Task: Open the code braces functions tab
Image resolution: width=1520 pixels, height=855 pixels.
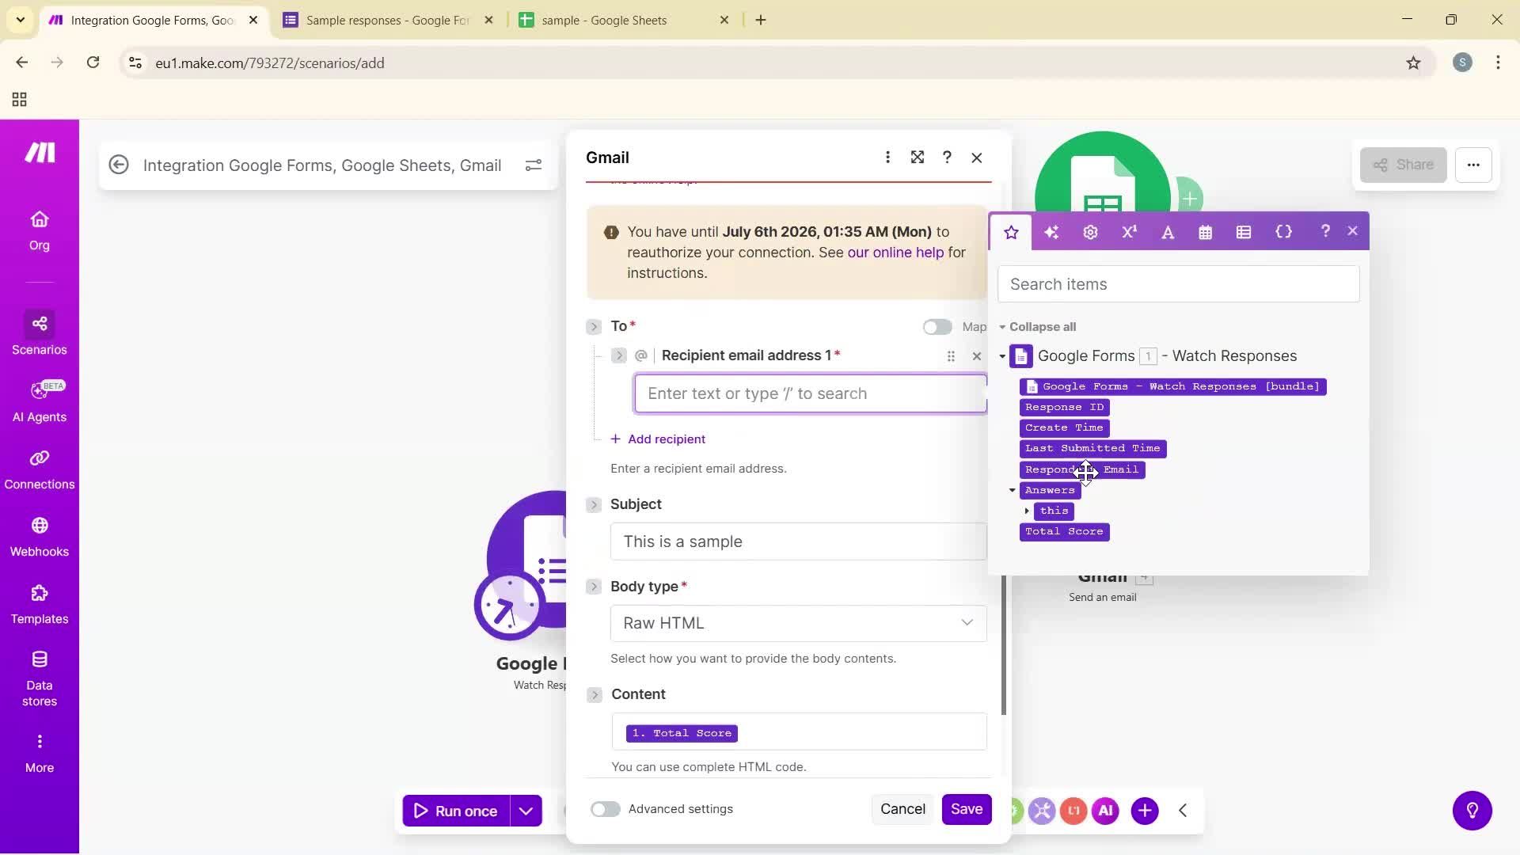Action: [x=1283, y=231]
